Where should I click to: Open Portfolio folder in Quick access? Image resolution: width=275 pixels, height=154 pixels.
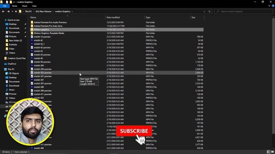click(x=13, y=44)
